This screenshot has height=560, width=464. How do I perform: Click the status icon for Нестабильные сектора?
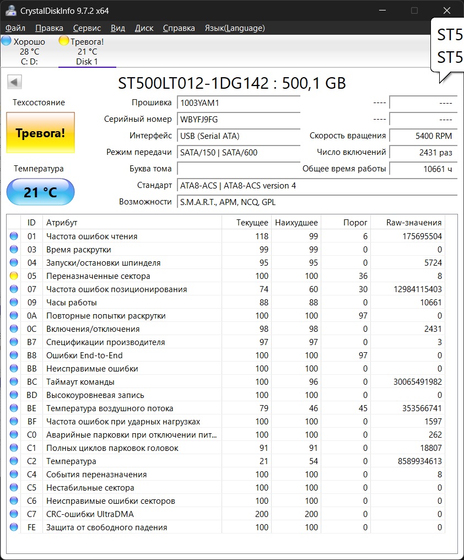coord(14,487)
